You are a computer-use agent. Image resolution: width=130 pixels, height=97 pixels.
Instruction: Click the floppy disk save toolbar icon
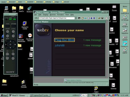click(x=102, y=18)
